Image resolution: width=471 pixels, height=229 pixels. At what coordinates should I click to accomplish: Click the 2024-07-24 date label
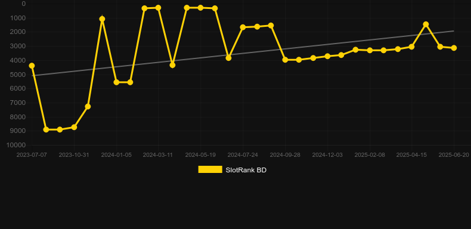[243, 155]
